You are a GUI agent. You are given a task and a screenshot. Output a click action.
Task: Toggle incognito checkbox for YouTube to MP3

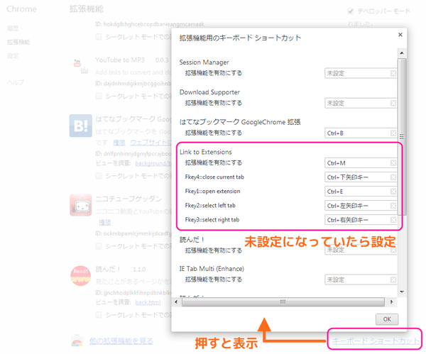[x=99, y=96]
